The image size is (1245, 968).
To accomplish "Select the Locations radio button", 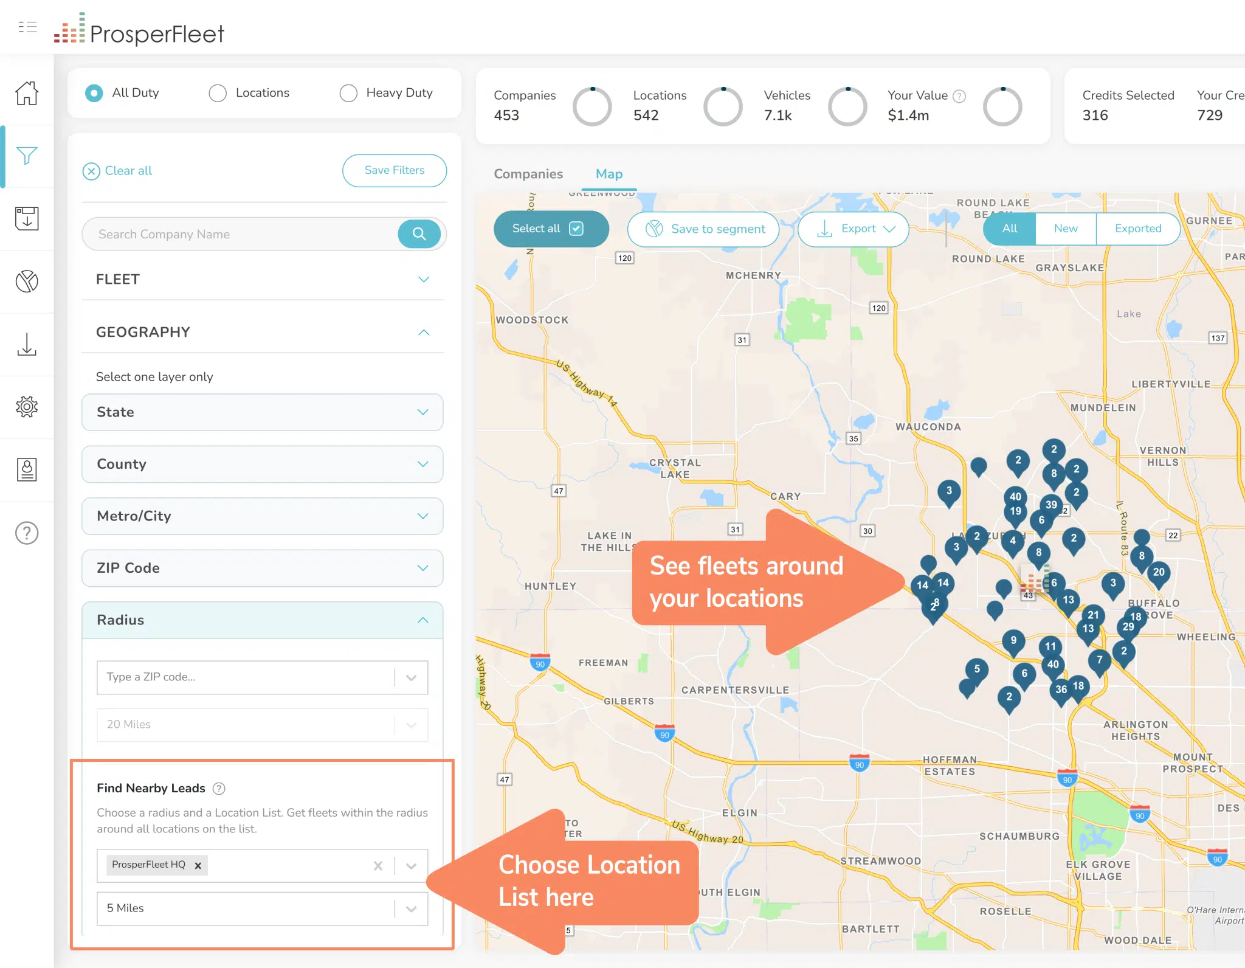I will pos(218,93).
